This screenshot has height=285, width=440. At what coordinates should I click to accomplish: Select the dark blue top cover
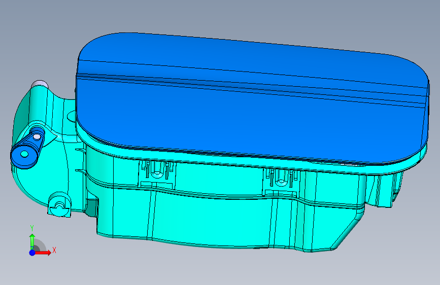coord(253,98)
